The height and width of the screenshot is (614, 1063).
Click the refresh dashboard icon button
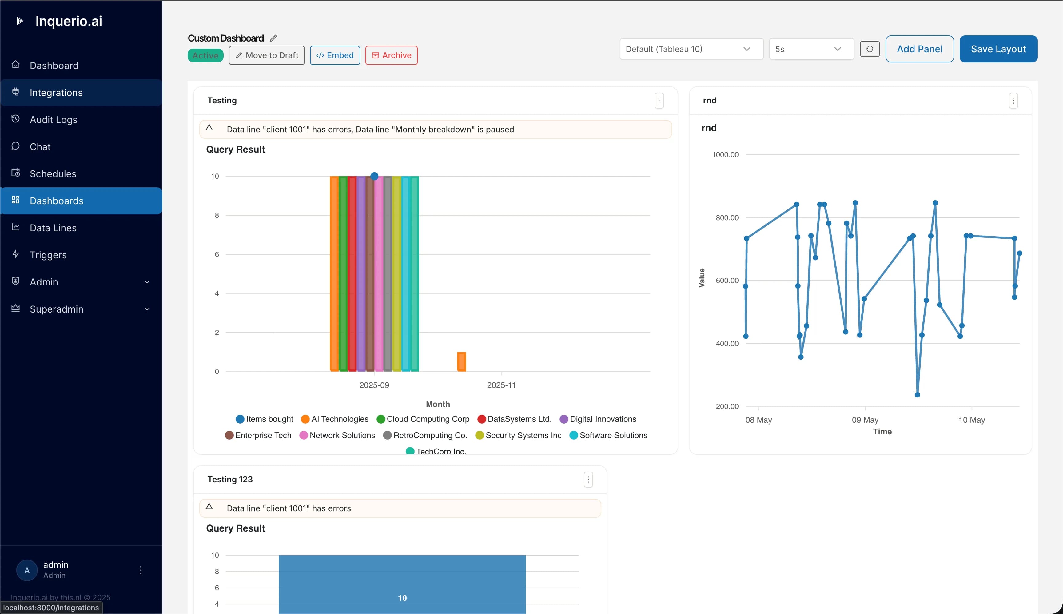[x=870, y=49]
